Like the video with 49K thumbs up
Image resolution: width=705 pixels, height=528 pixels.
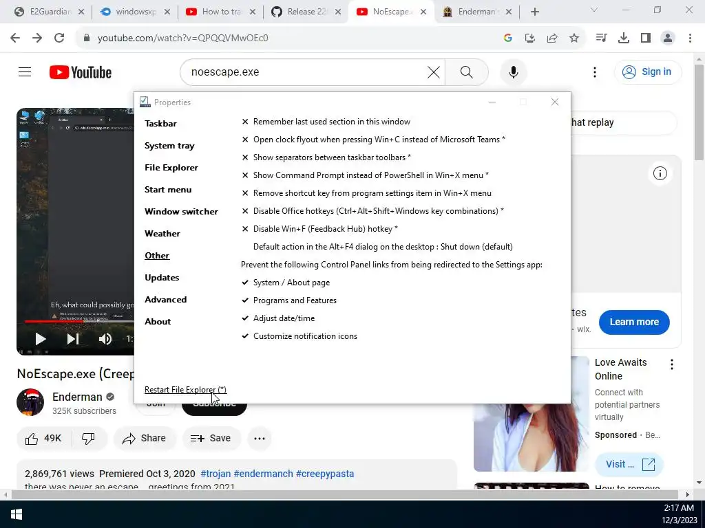point(43,438)
